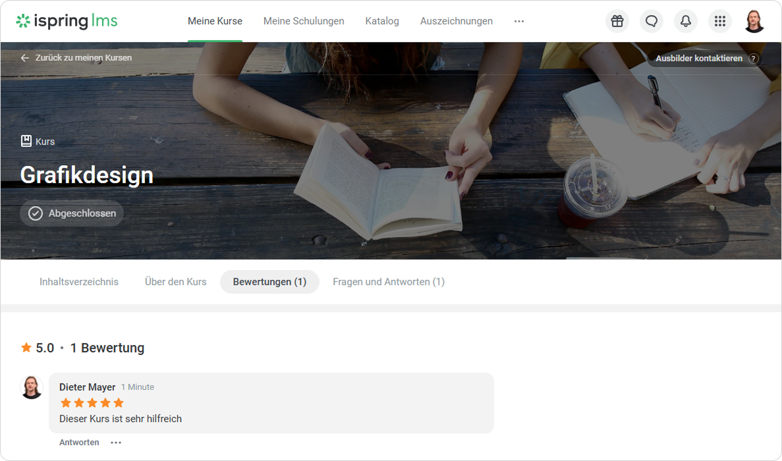This screenshot has width=782, height=461.
Task: Click the user profile avatar in header
Action: (754, 21)
